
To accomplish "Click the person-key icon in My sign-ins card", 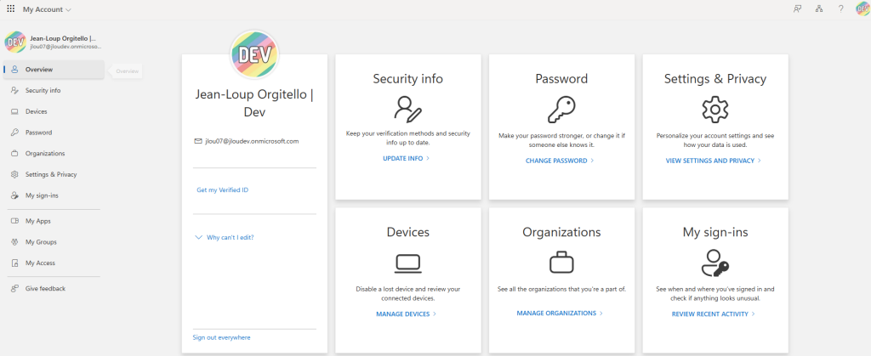I will pyautogui.click(x=715, y=263).
